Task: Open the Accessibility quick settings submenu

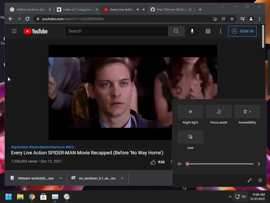Action: tap(247, 112)
